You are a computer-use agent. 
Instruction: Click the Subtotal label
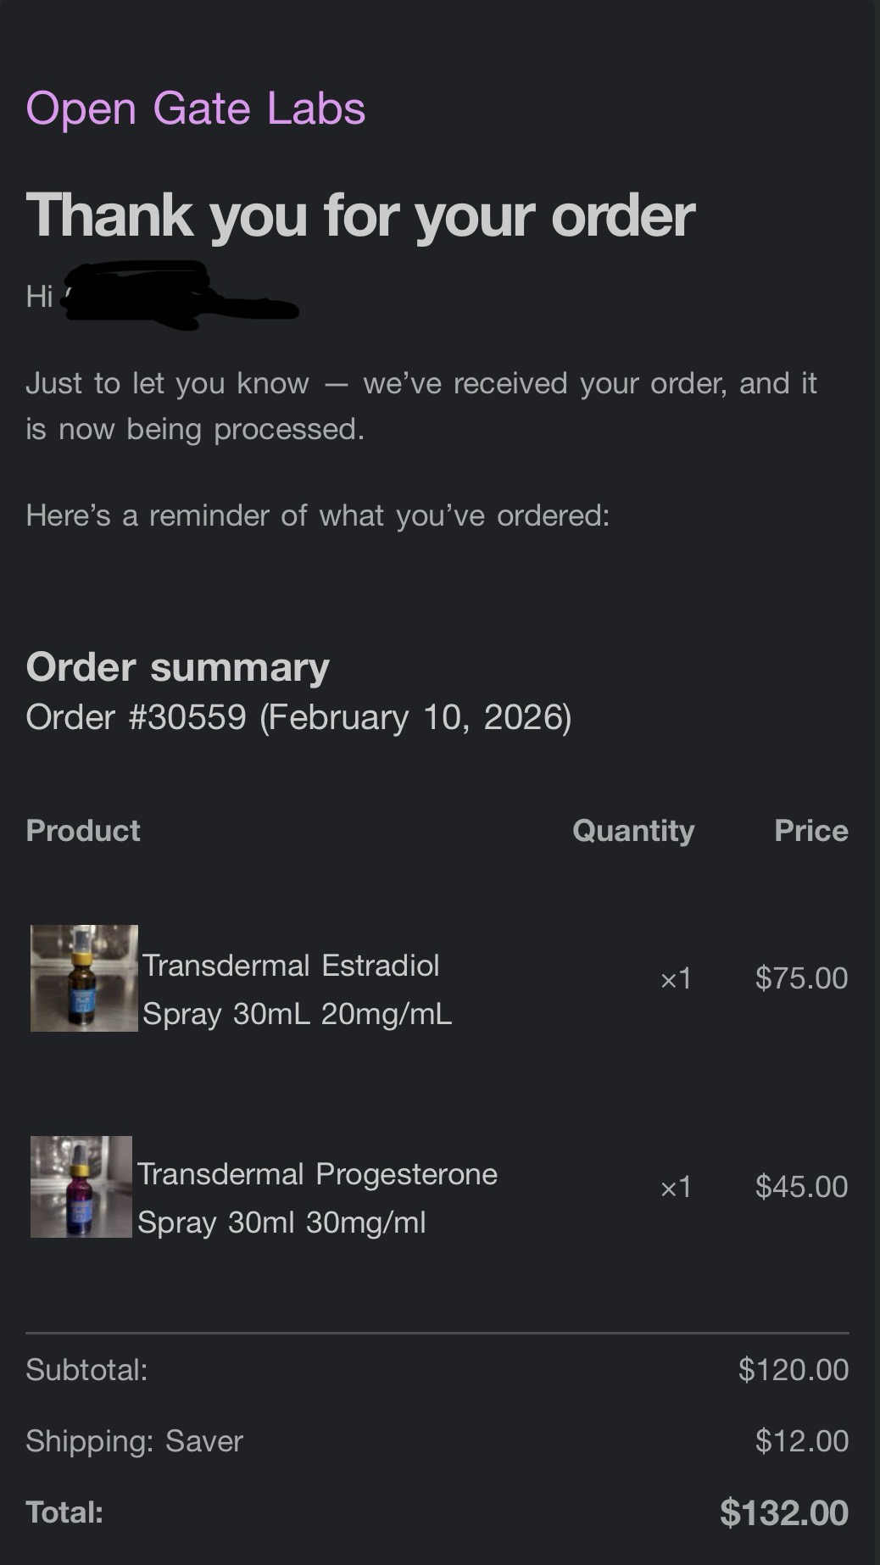[86, 1370]
